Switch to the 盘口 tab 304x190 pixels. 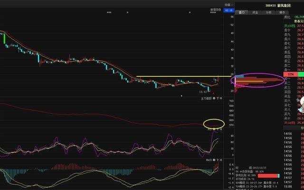242,12
